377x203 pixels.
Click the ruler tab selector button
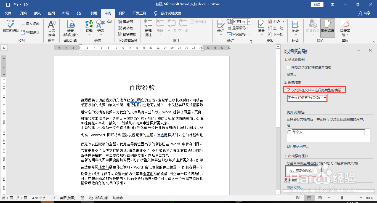4,48
